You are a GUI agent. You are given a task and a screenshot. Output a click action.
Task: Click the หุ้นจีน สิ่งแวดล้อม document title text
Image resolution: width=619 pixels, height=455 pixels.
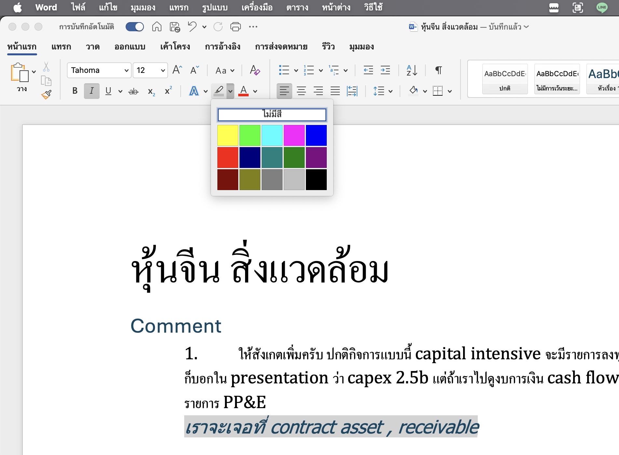pos(260,268)
